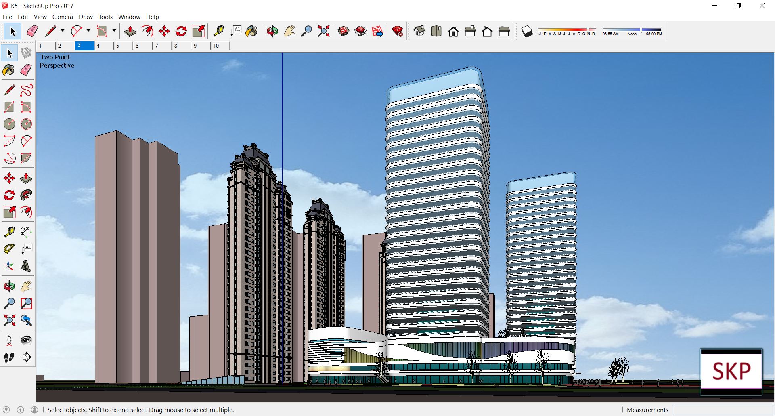Switch to Iso house view
775x416 pixels.
[x=419, y=31]
